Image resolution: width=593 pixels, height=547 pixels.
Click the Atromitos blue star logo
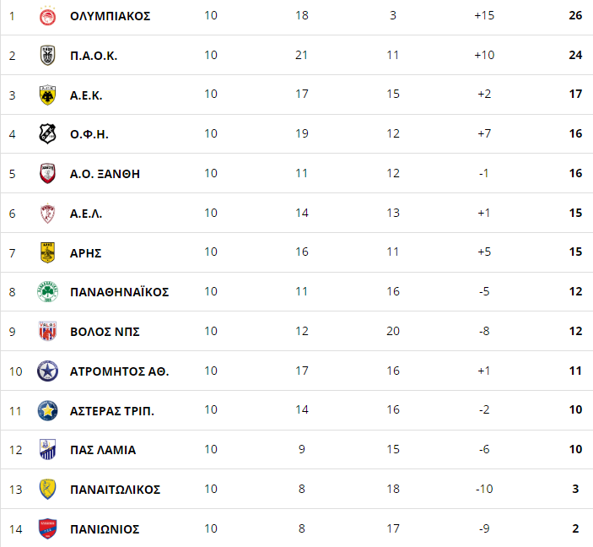[x=47, y=371]
